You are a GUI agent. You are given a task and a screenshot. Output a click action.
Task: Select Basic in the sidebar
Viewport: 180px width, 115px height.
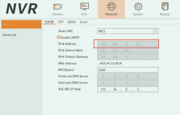[21, 24]
